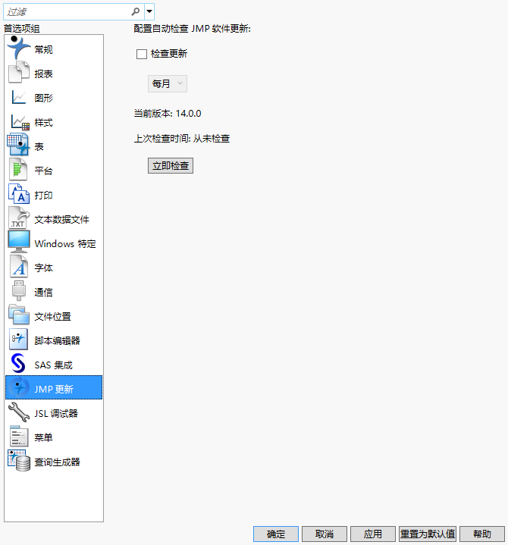508x545 pixels.
Task: Click the 报表 pages icon
Action: [x=19, y=72]
